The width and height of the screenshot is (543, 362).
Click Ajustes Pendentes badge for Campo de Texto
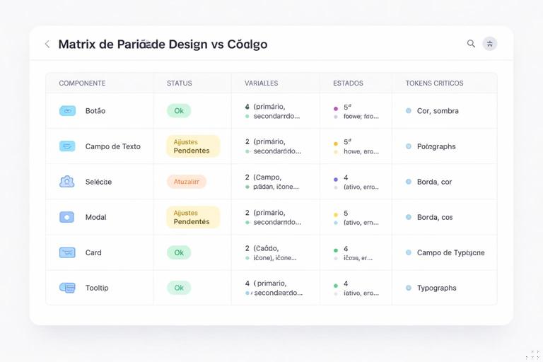[x=193, y=146]
